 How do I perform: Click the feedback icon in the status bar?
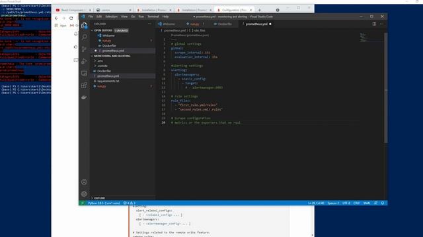pyautogui.click(x=375, y=203)
